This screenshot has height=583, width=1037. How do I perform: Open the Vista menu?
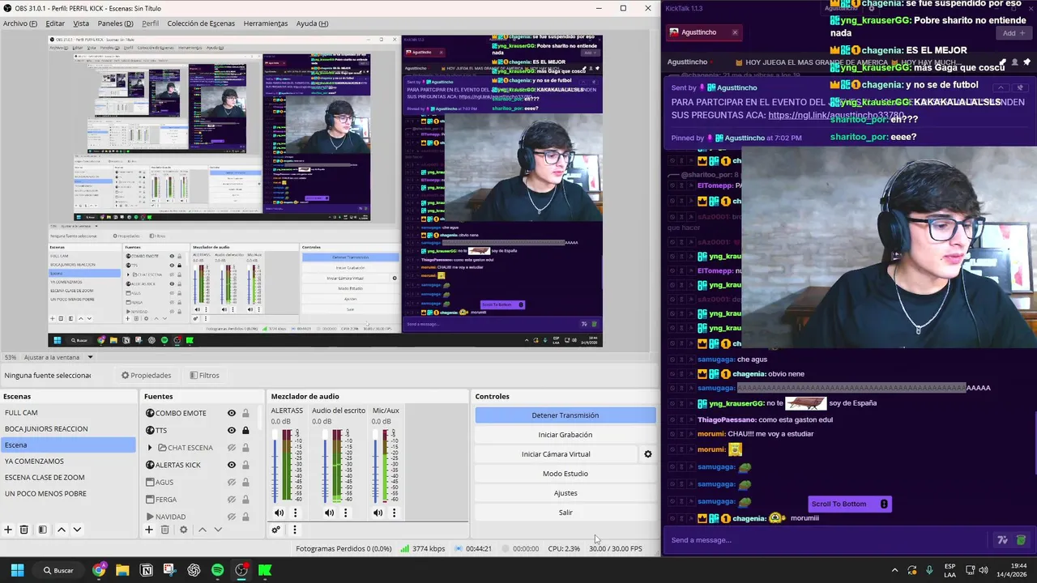click(81, 23)
